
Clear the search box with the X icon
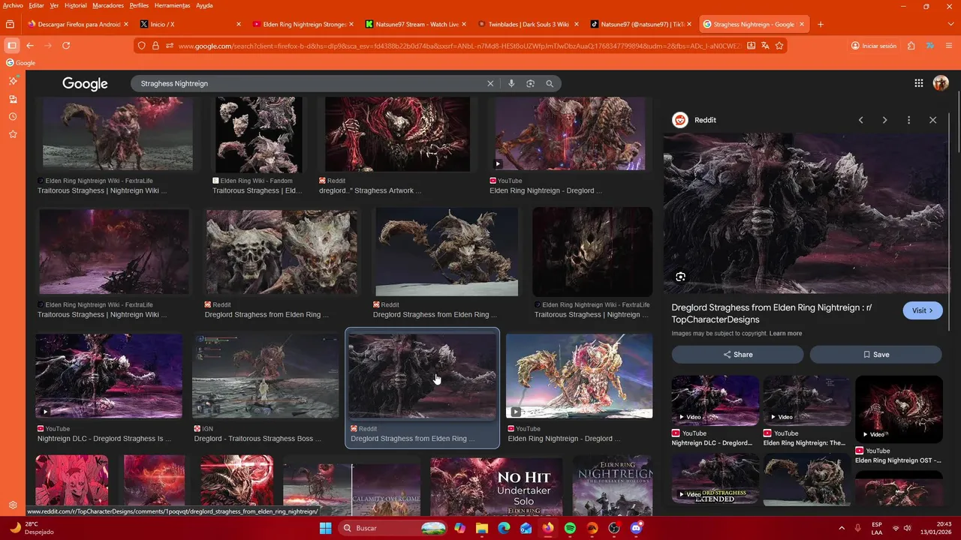tap(490, 84)
